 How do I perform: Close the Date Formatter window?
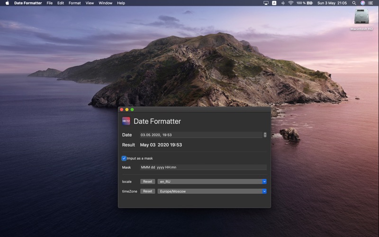(122, 109)
